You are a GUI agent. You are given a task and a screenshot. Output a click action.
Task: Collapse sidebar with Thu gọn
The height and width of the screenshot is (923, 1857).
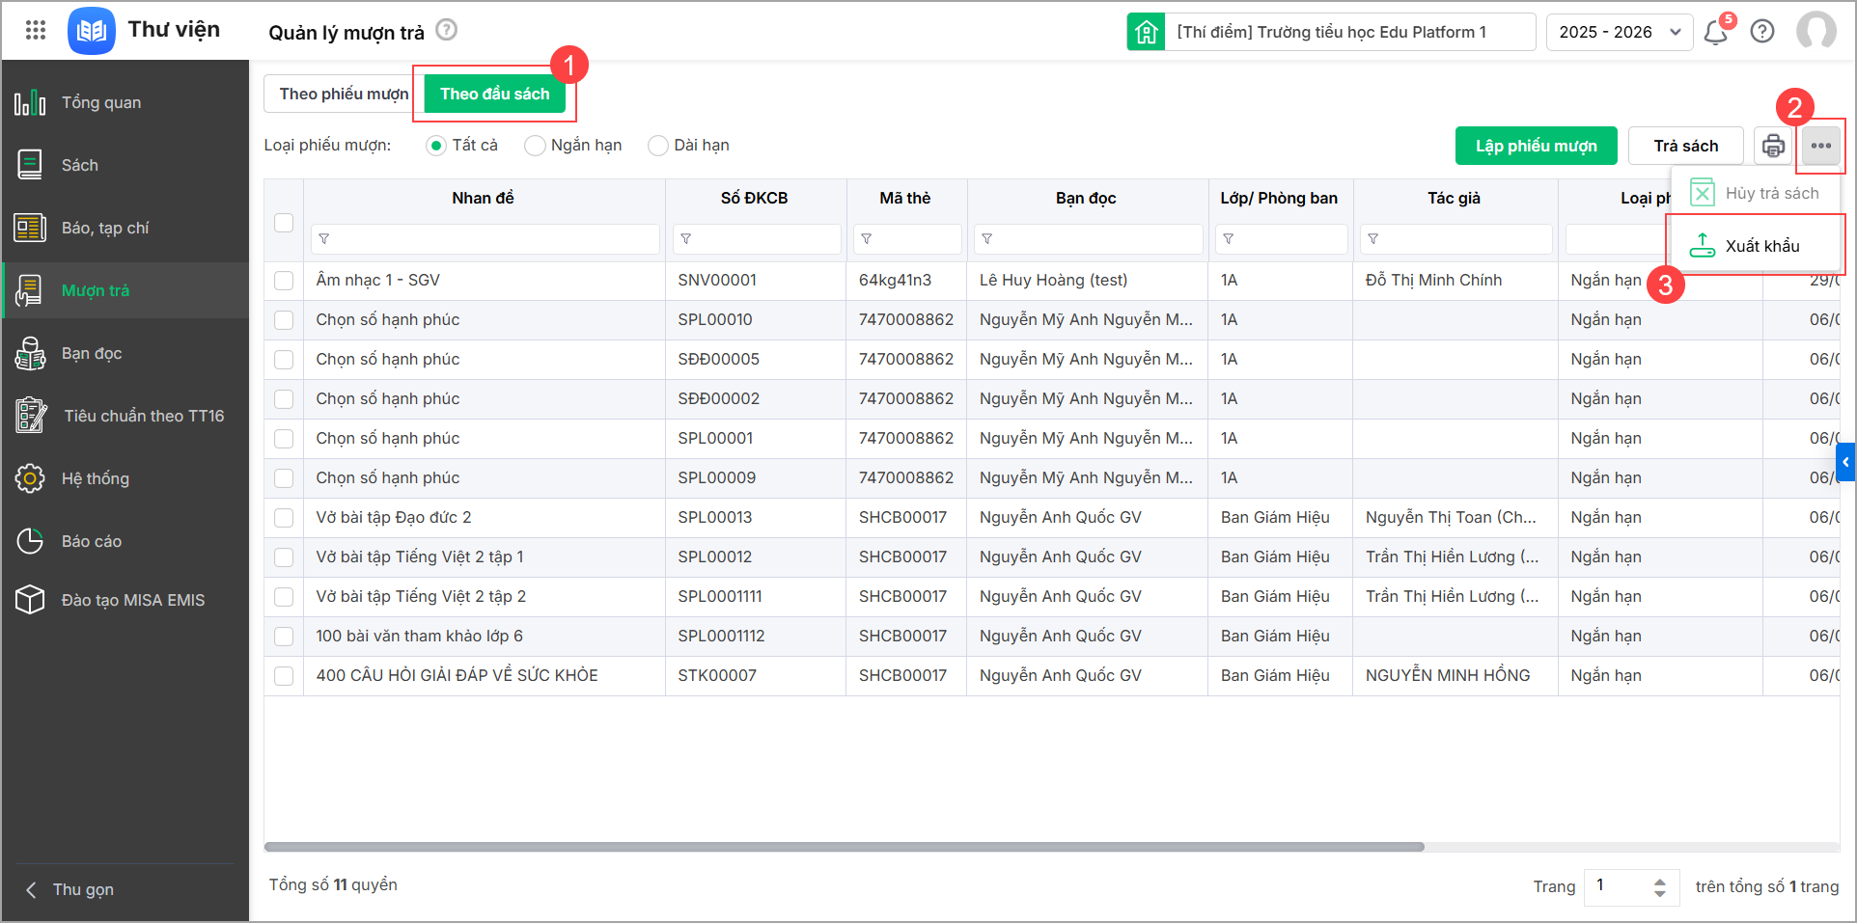[69, 889]
